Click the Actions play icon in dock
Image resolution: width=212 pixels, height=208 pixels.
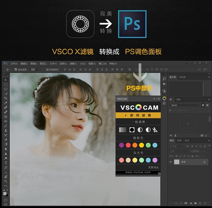point(164,84)
